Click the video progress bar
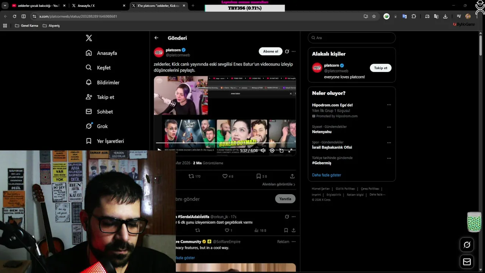485x273 pixels. 225,143
